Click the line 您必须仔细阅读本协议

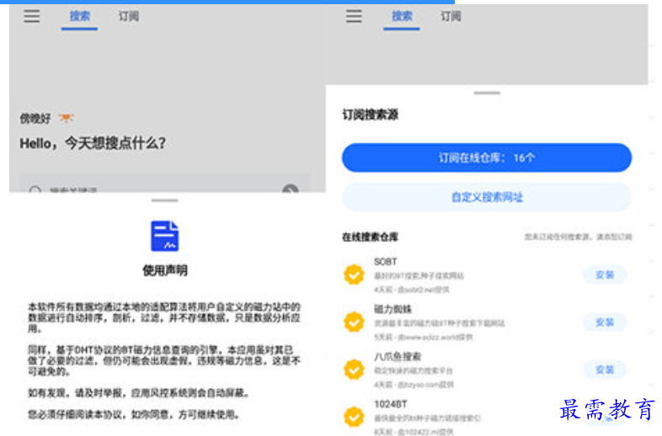[x=134, y=415]
